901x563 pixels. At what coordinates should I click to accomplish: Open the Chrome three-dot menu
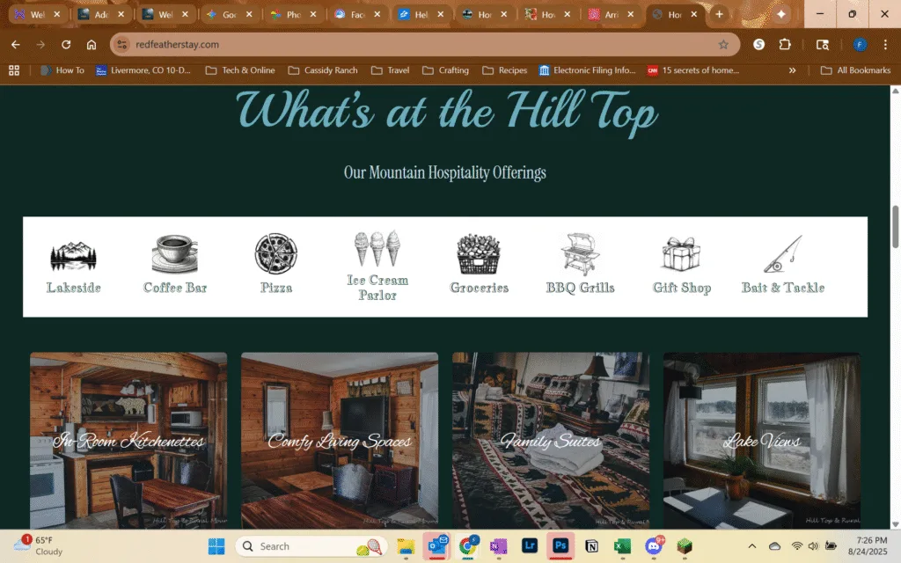(885, 45)
